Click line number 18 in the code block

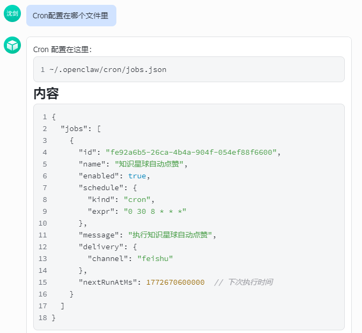point(43,317)
